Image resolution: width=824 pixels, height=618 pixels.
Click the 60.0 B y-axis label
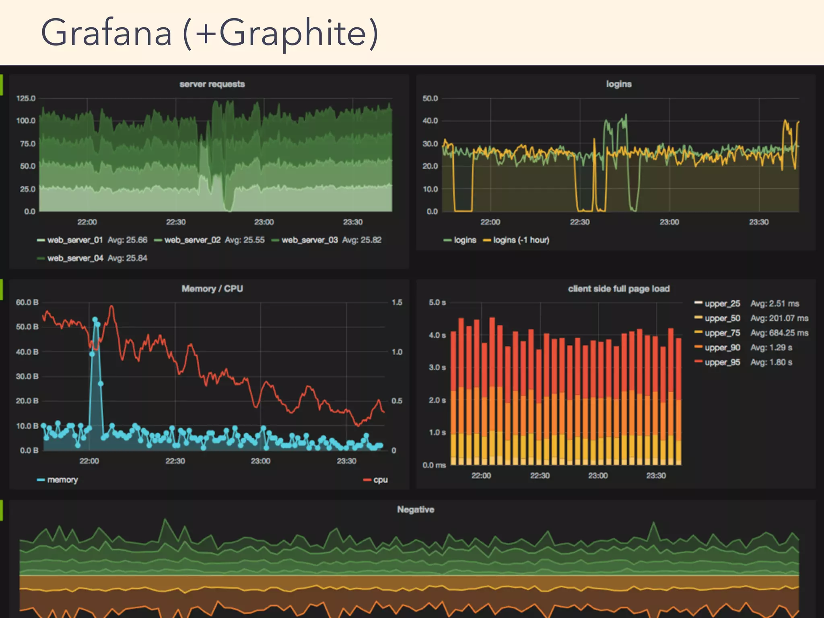point(27,302)
